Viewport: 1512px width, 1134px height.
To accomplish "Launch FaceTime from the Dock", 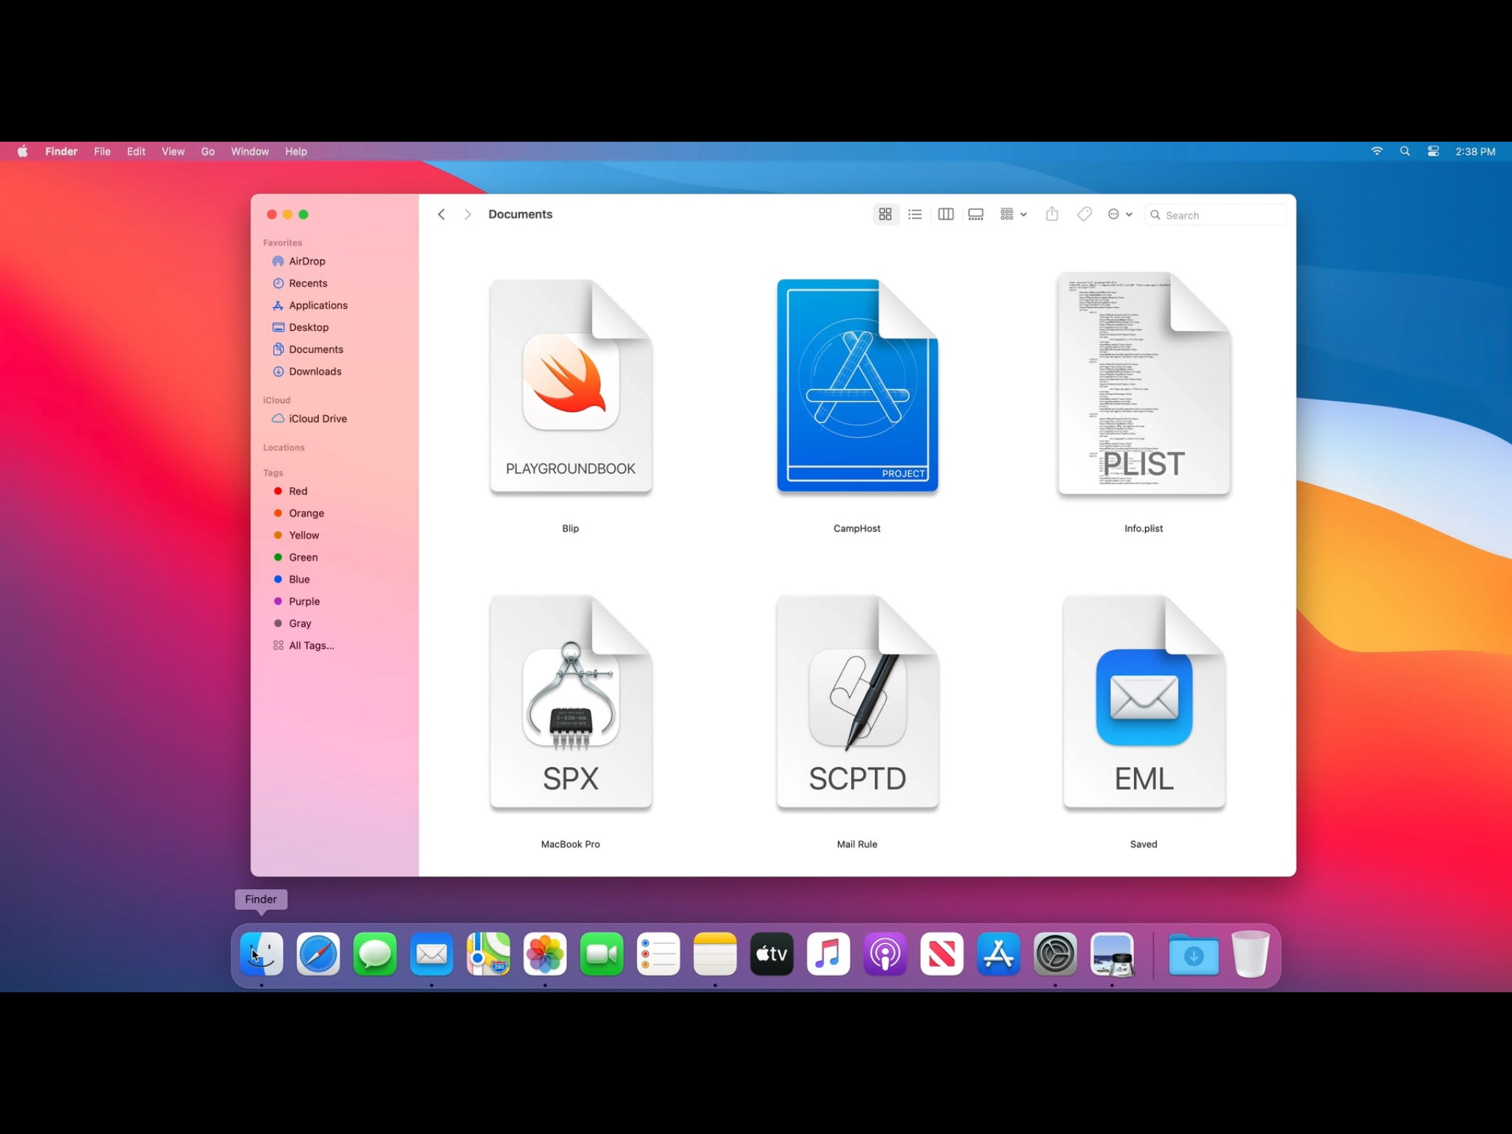I will 602,954.
